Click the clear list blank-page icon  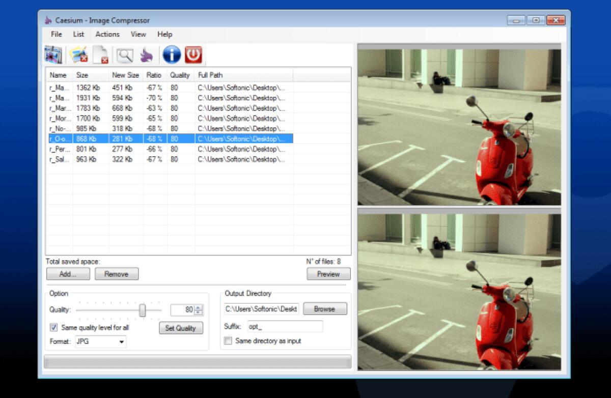100,54
